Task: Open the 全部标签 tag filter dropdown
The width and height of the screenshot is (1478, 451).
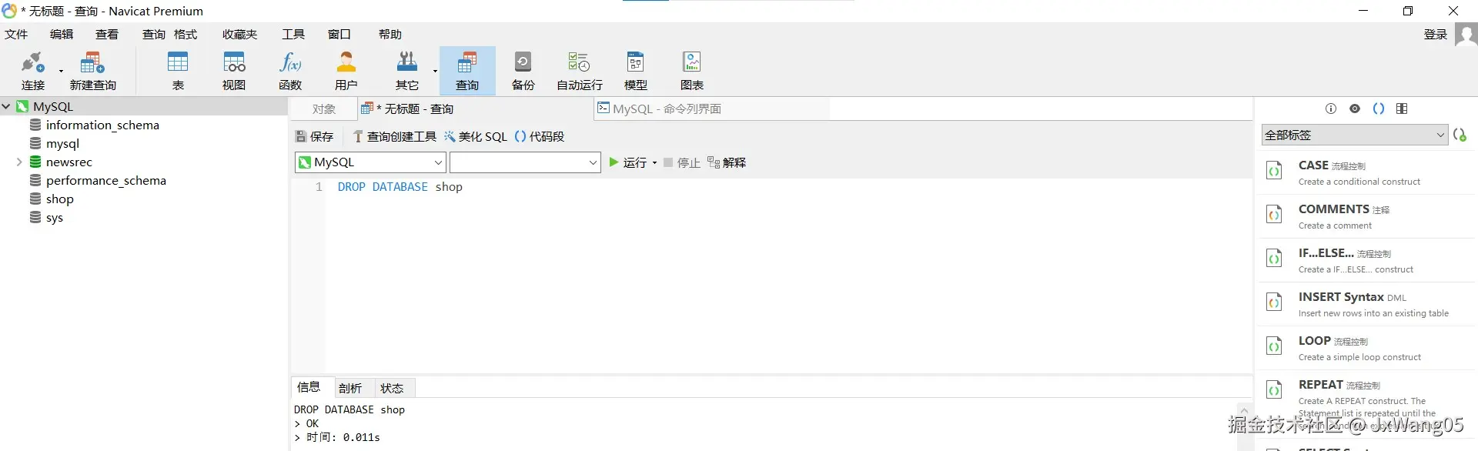Action: [x=1354, y=135]
